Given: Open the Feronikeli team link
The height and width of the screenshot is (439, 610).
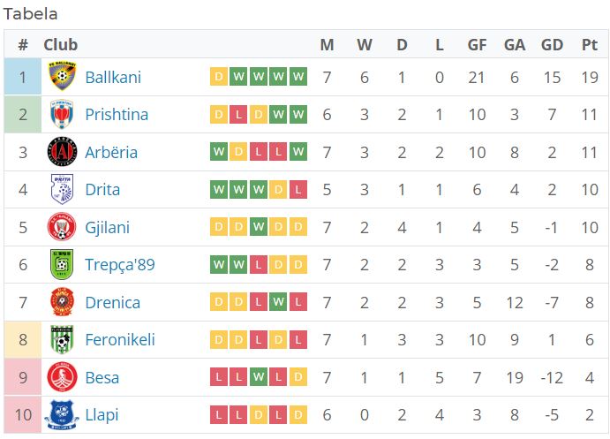Looking at the screenshot, I should [120, 340].
